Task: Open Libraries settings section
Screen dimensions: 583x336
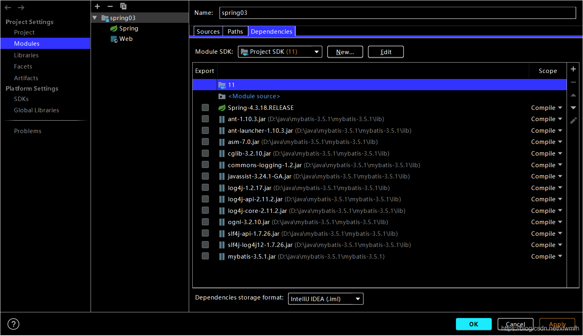Action: click(26, 55)
